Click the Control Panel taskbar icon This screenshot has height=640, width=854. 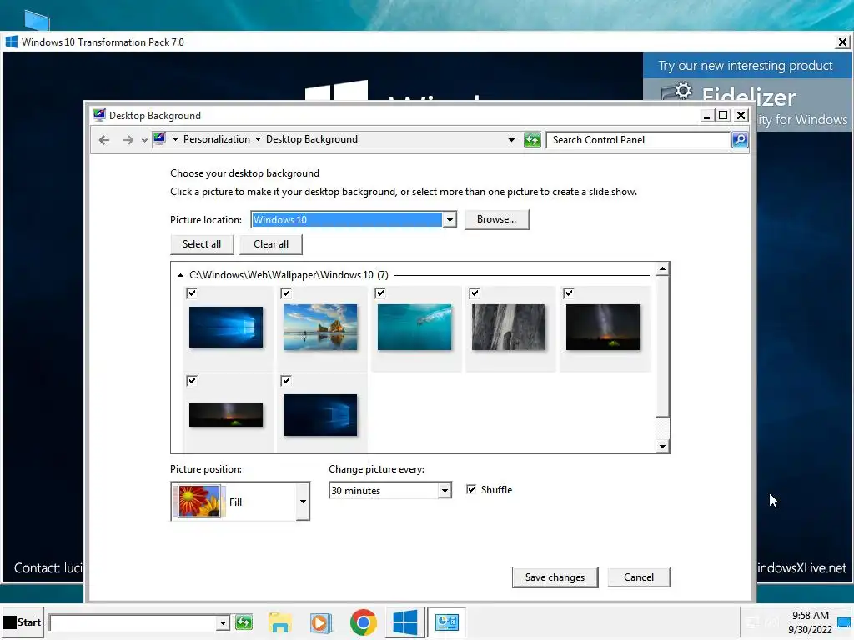(447, 622)
